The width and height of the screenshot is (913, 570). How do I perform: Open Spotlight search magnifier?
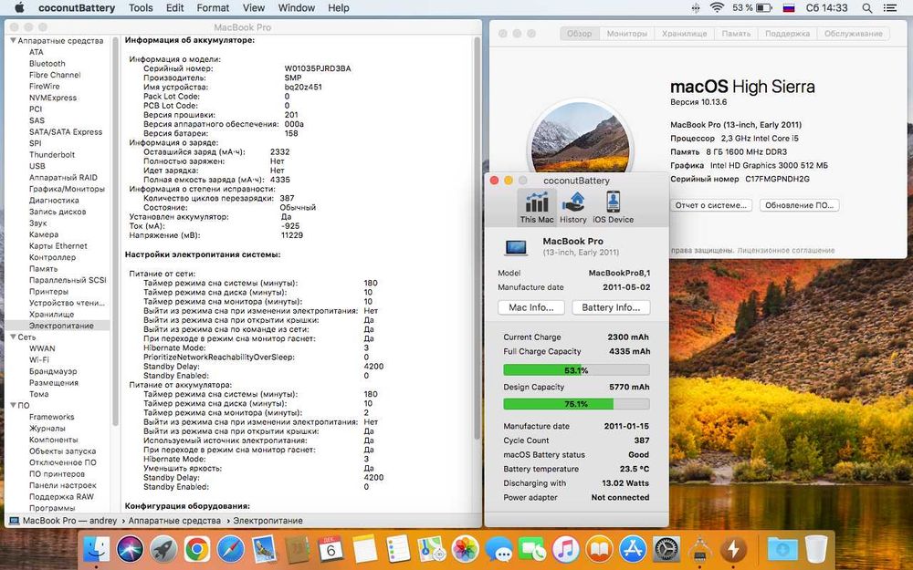(x=867, y=8)
